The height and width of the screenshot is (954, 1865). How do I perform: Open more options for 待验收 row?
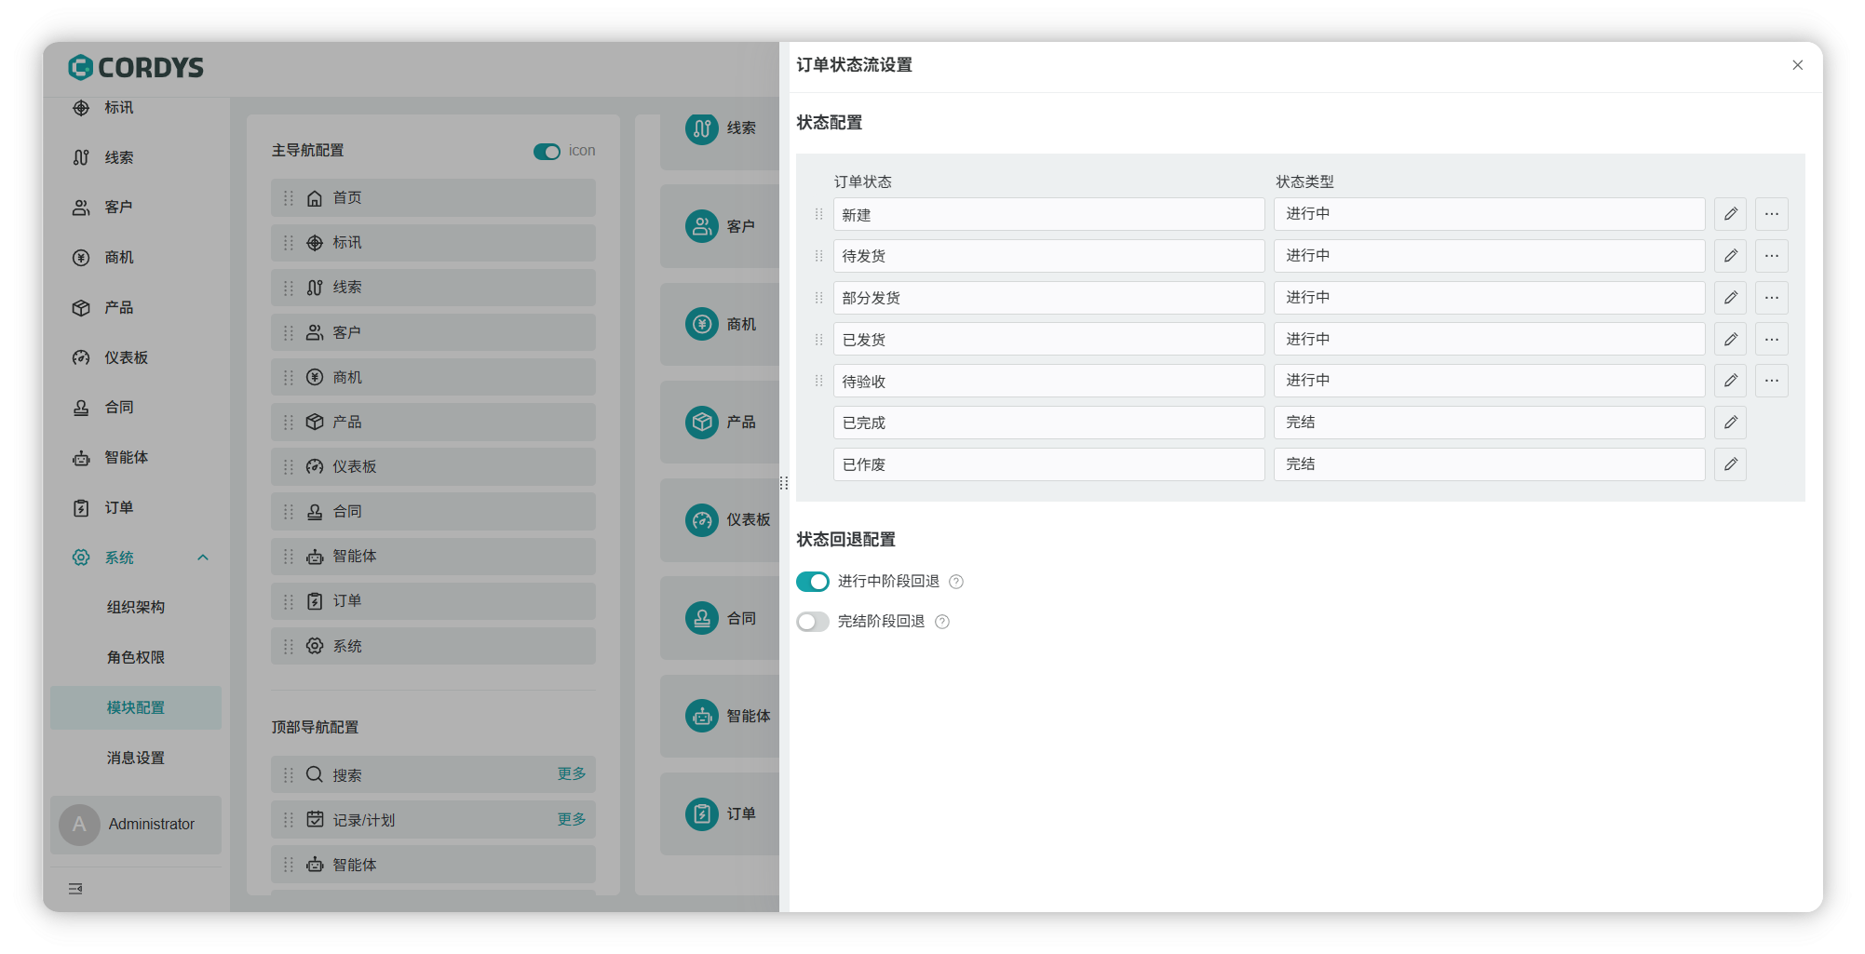click(x=1771, y=381)
